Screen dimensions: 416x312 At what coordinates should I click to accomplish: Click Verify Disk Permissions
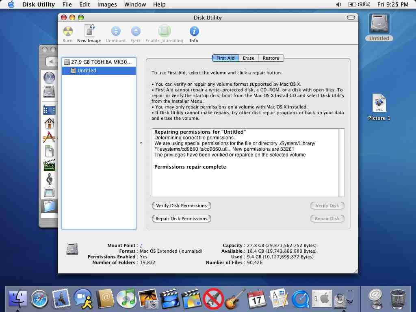click(182, 206)
